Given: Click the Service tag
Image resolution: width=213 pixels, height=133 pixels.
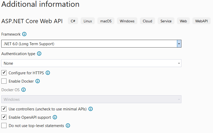Looking at the screenshot, I should click(166, 21).
